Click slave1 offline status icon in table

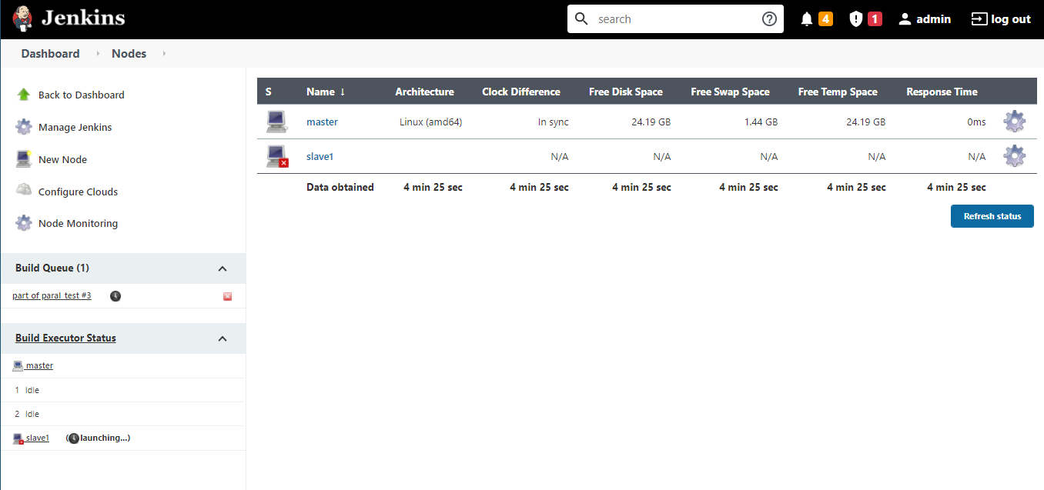coord(277,156)
